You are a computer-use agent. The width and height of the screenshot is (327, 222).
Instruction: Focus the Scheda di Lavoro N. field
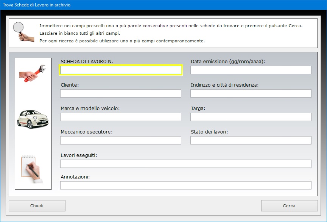(121, 70)
